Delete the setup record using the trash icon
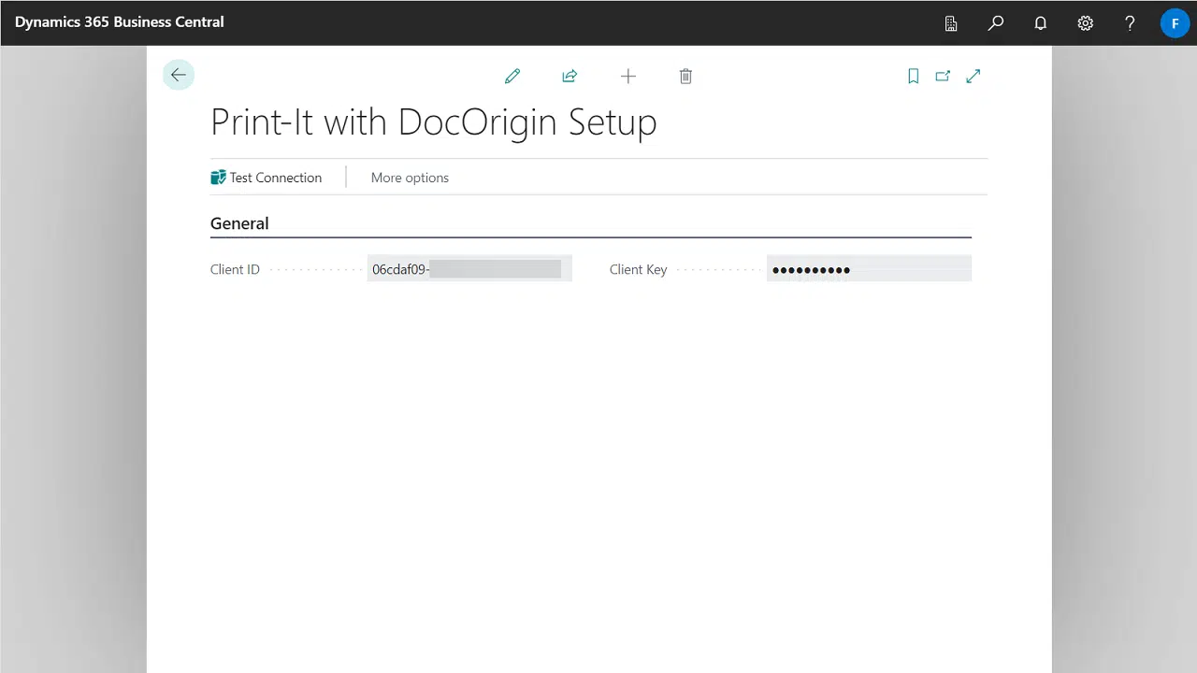The image size is (1197, 673). point(685,76)
